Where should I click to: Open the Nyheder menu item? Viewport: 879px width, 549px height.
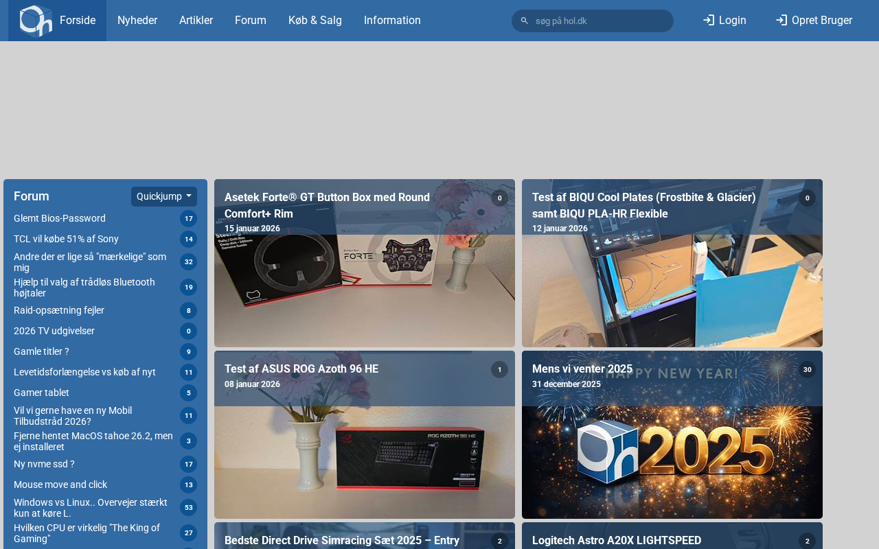137,21
